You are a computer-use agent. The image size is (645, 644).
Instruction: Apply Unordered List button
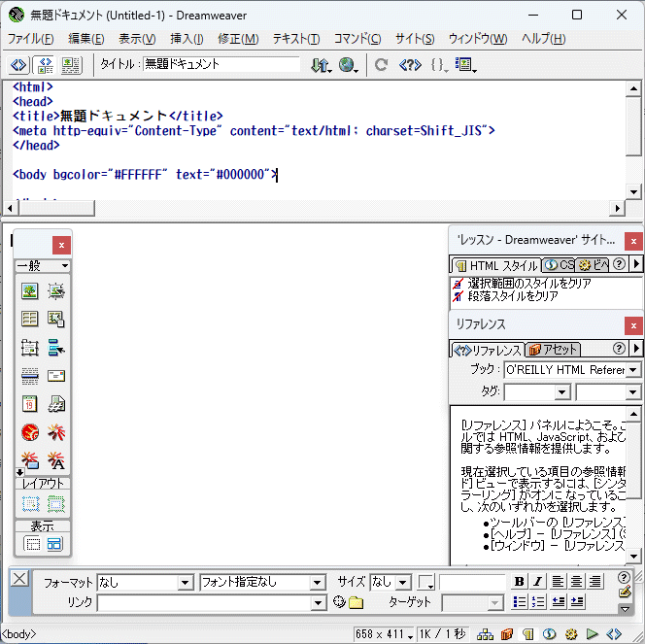click(520, 602)
